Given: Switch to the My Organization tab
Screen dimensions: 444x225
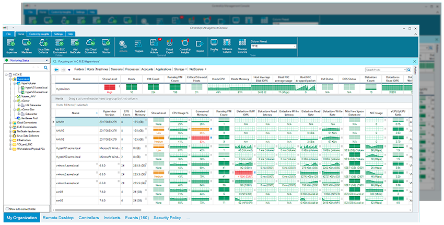Looking at the screenshot, I should click(x=21, y=218).
